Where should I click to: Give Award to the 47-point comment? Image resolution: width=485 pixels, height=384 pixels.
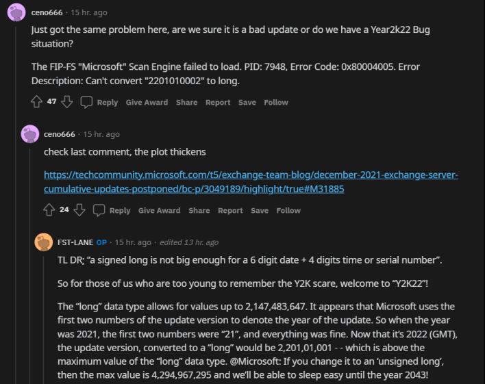click(147, 103)
